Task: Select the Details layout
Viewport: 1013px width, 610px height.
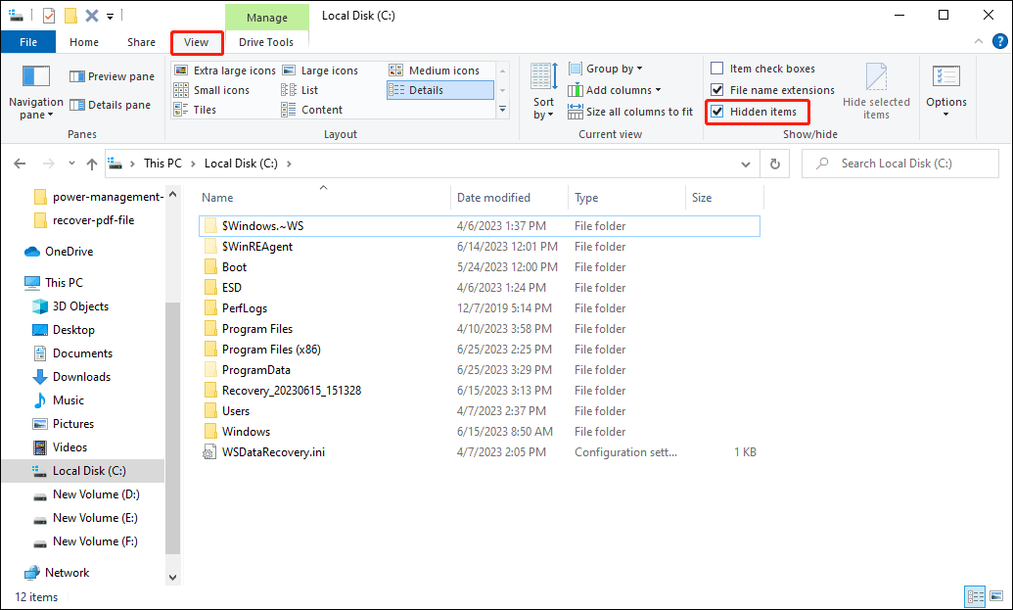Action: pos(440,90)
